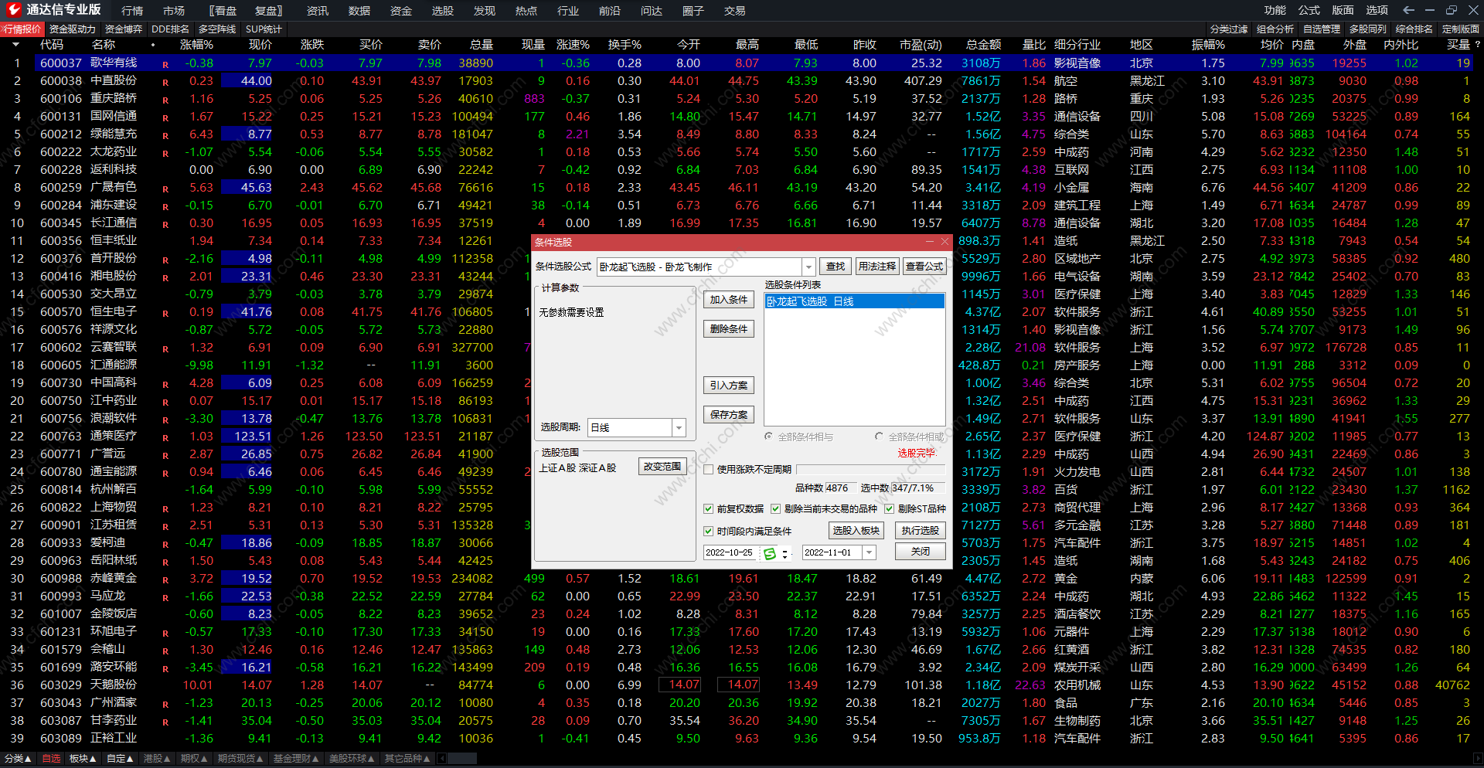This screenshot has height=768, width=1484.
Task: Click the triangle icon left of 代码 header
Action: pyautogui.click(x=15, y=45)
